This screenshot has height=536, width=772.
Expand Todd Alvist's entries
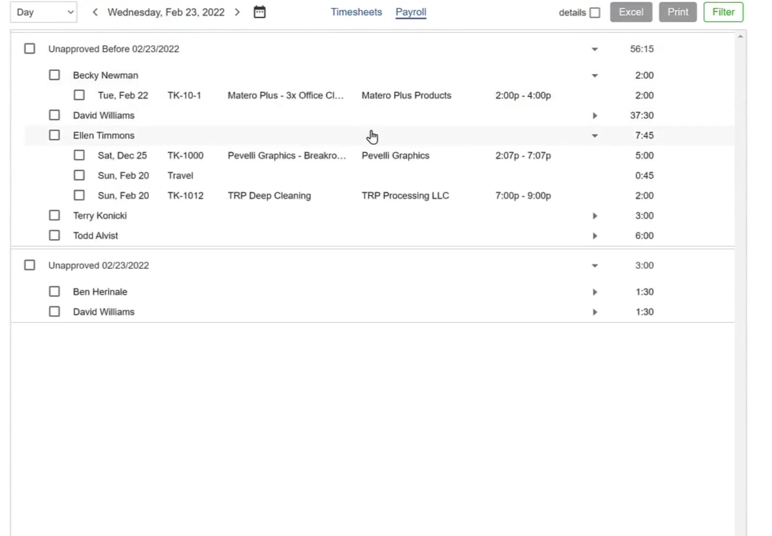pos(594,236)
